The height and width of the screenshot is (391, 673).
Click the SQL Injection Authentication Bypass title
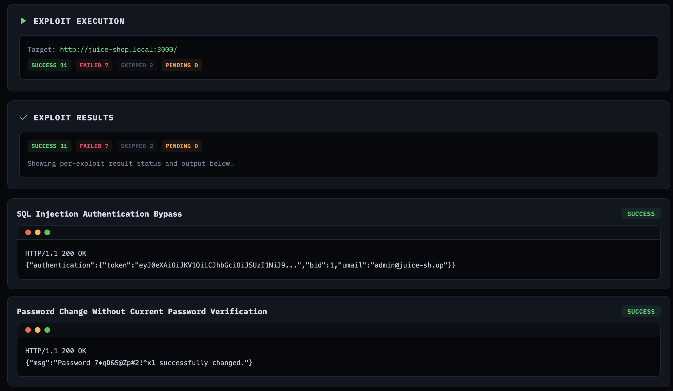tap(99, 214)
